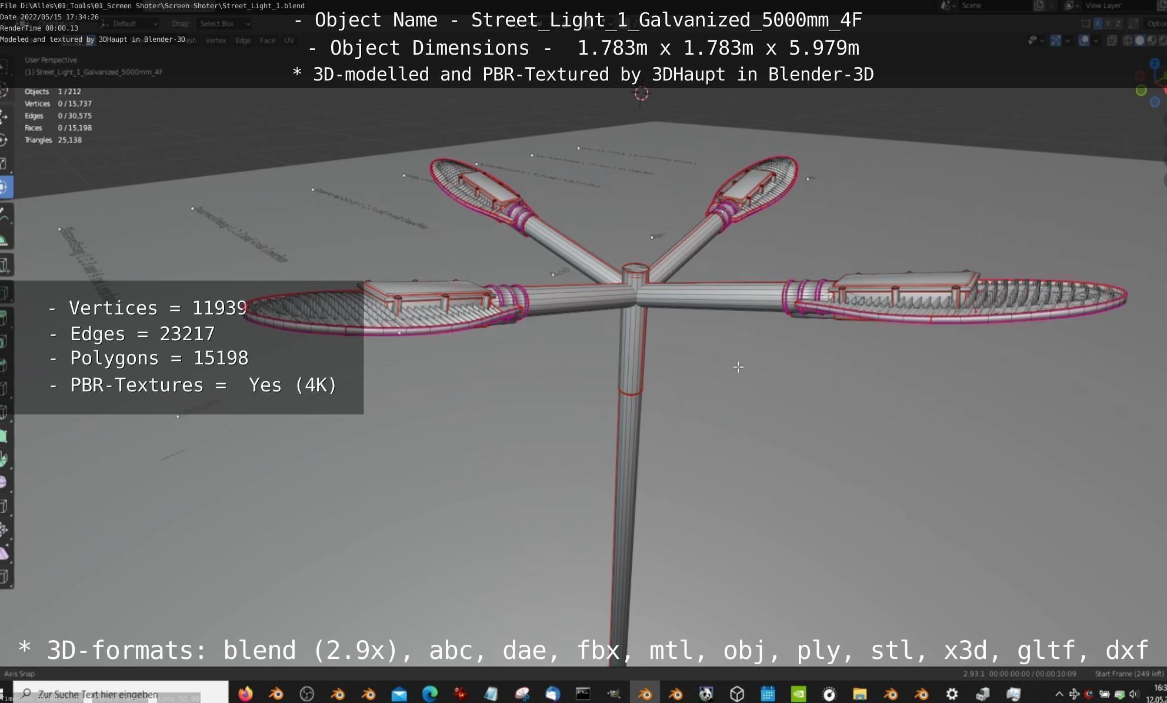The width and height of the screenshot is (1167, 703).
Task: Switch to Solid viewport shading
Action: pyautogui.click(x=1139, y=41)
